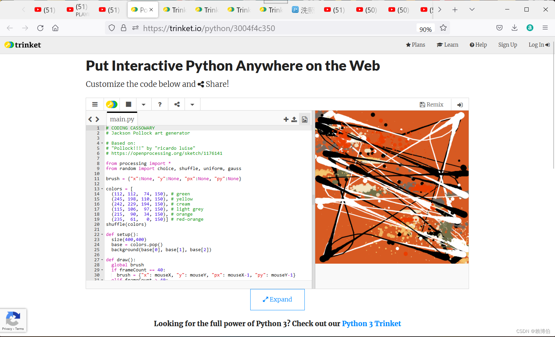Follow the Python 3 Trinket link
The height and width of the screenshot is (337, 555).
click(x=371, y=323)
